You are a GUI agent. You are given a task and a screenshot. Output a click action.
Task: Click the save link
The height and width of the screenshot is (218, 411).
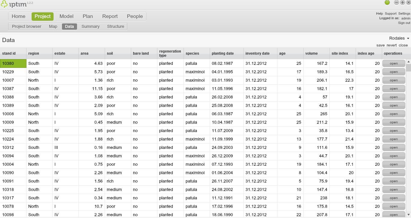pos(380,45)
